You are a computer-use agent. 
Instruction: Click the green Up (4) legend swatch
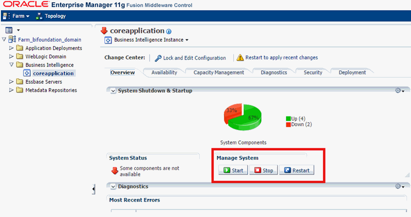click(288, 119)
